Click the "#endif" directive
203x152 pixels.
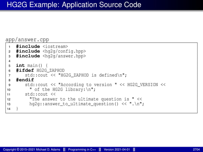click(x=25, y=80)
